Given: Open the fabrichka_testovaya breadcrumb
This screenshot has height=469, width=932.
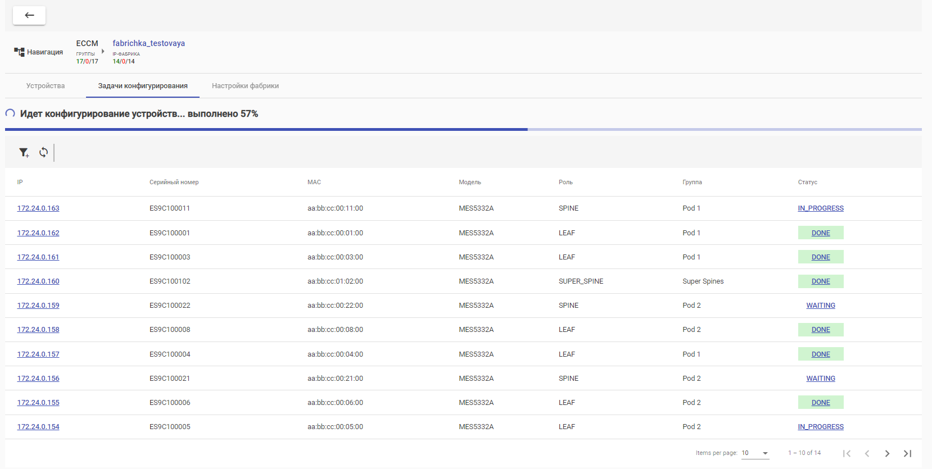Looking at the screenshot, I should pos(148,43).
